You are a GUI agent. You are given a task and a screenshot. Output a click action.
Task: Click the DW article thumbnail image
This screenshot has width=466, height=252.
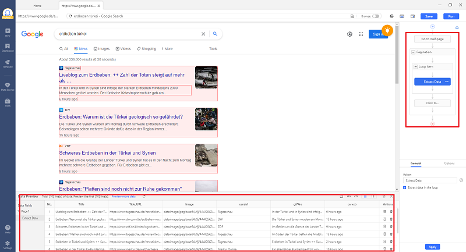click(x=206, y=119)
